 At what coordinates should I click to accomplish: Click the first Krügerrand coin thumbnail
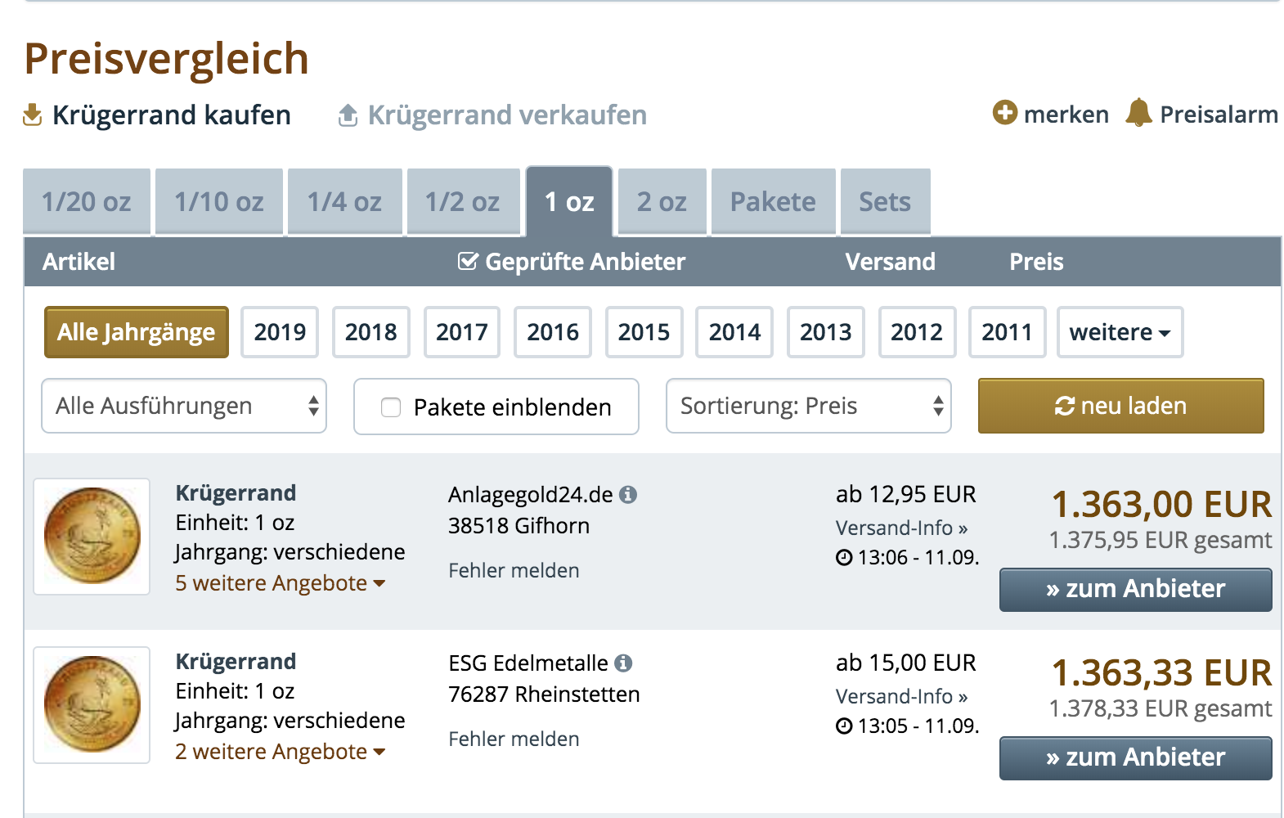click(x=92, y=537)
